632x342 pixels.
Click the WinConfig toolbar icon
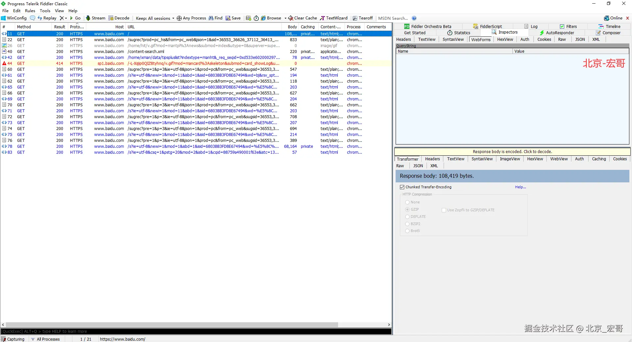tap(4, 18)
